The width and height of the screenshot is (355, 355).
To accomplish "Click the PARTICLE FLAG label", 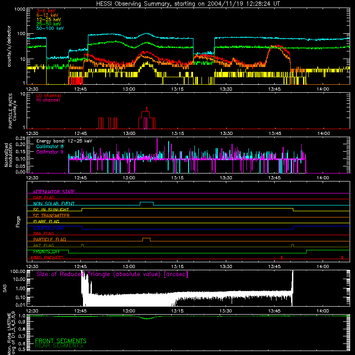I will [x=50, y=240].
